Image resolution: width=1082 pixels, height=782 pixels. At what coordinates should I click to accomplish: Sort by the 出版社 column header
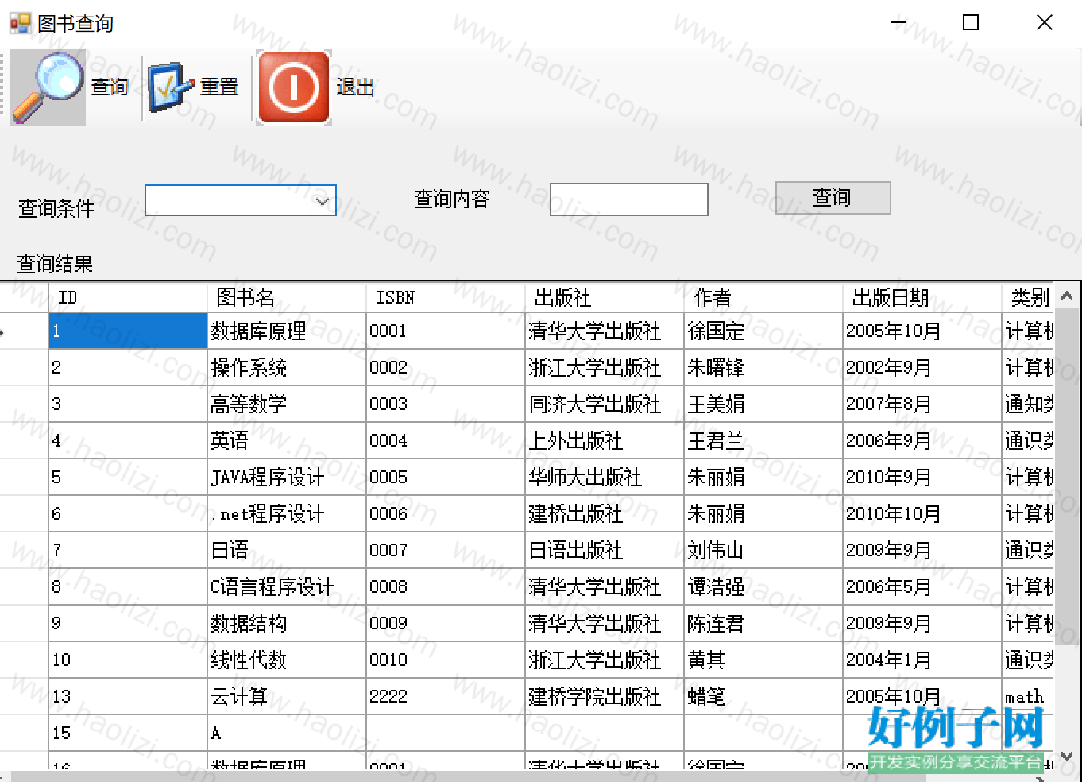605,297
